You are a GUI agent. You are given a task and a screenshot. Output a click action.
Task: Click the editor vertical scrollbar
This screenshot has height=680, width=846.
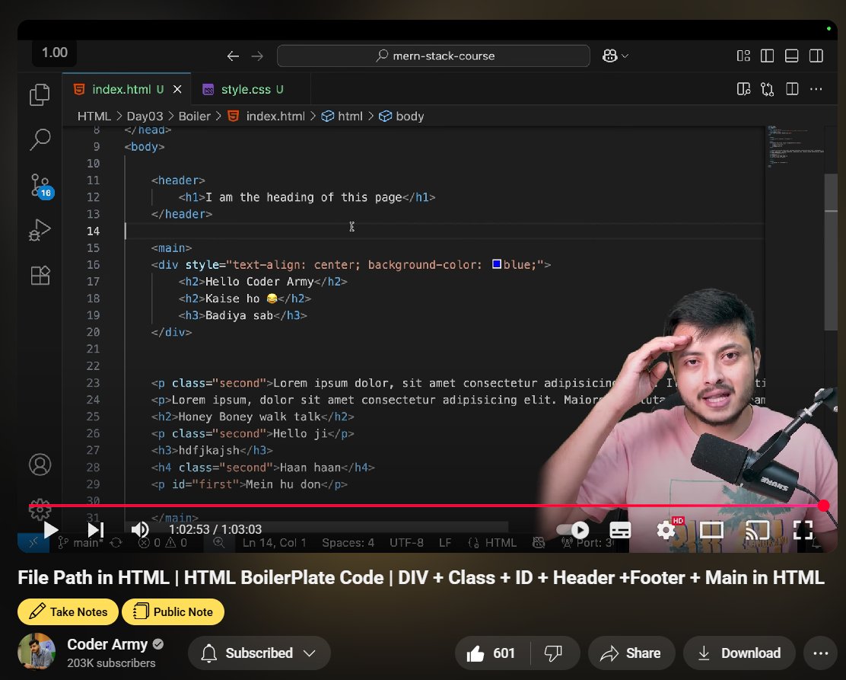coord(830,253)
